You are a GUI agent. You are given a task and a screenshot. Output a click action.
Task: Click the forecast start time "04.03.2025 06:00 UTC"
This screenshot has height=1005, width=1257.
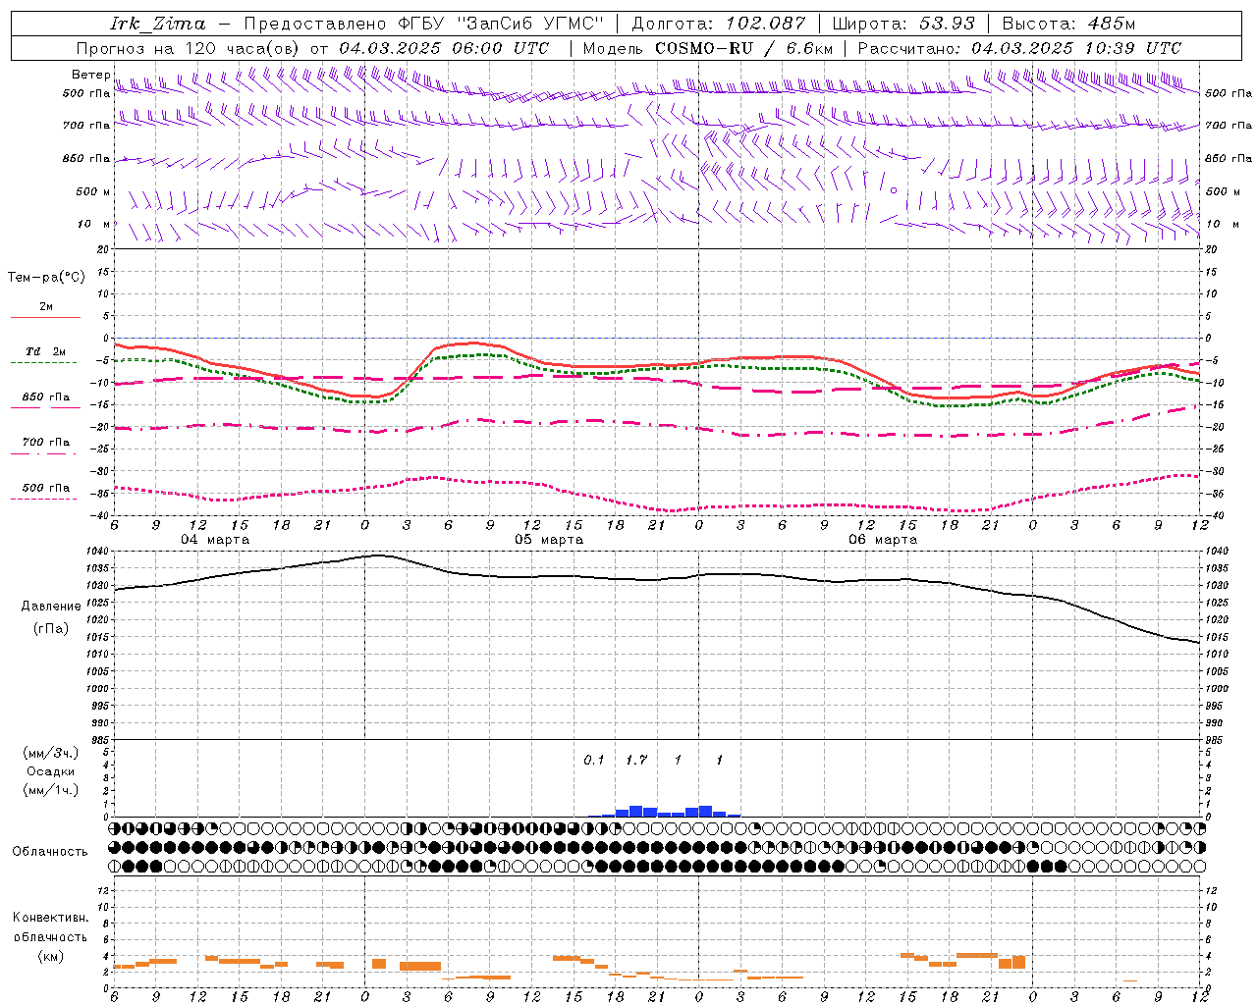click(x=444, y=48)
